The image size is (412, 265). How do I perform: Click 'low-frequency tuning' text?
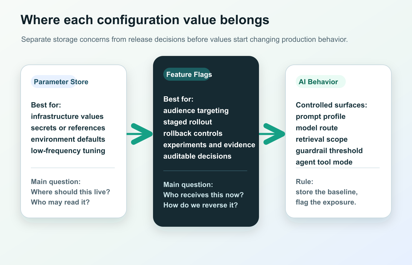point(68,150)
